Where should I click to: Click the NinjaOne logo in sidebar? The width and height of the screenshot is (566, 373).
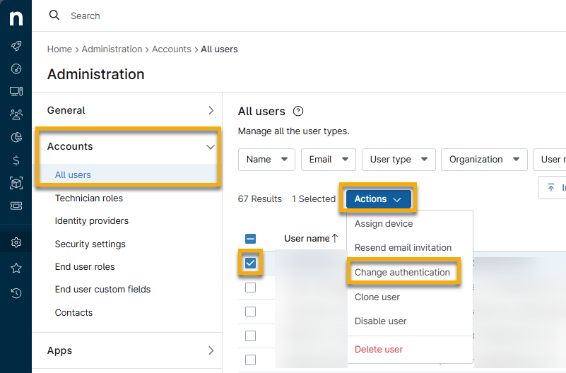click(16, 18)
